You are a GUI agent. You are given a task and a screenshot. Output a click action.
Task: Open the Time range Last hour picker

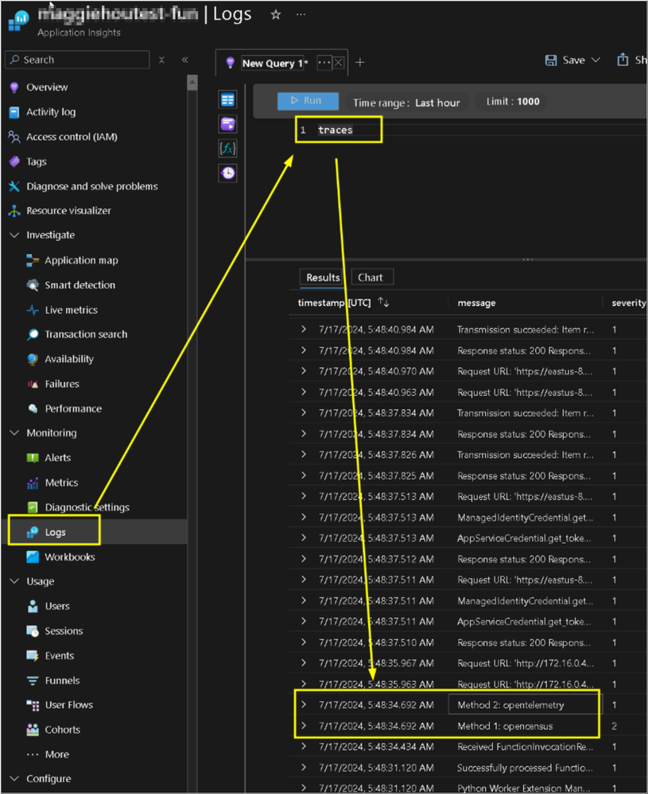[406, 103]
